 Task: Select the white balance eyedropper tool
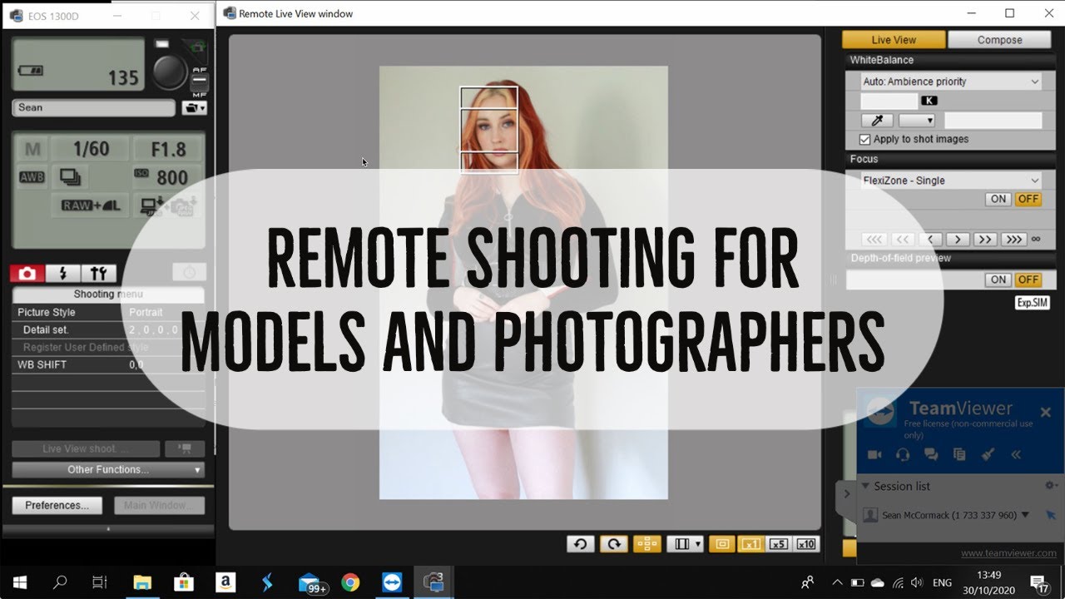click(877, 121)
